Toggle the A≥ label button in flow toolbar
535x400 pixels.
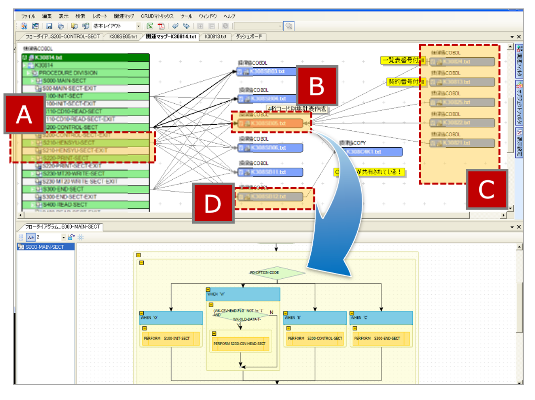coord(31,237)
